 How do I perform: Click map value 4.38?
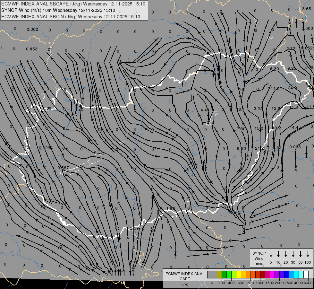click(47, 109)
